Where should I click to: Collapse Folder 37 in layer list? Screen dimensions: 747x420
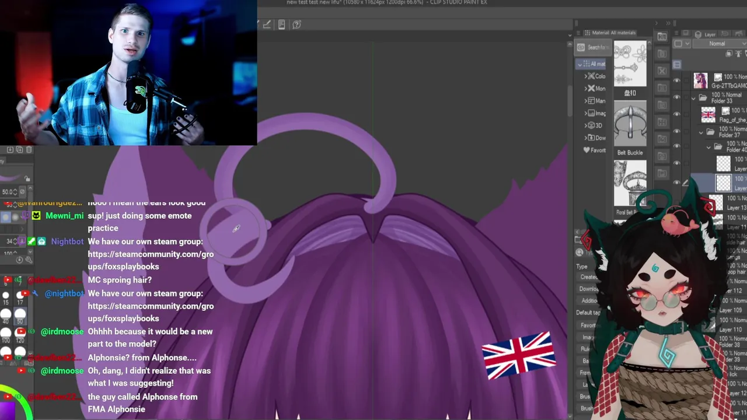(x=701, y=132)
